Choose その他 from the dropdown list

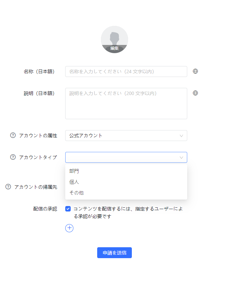[x=76, y=193]
